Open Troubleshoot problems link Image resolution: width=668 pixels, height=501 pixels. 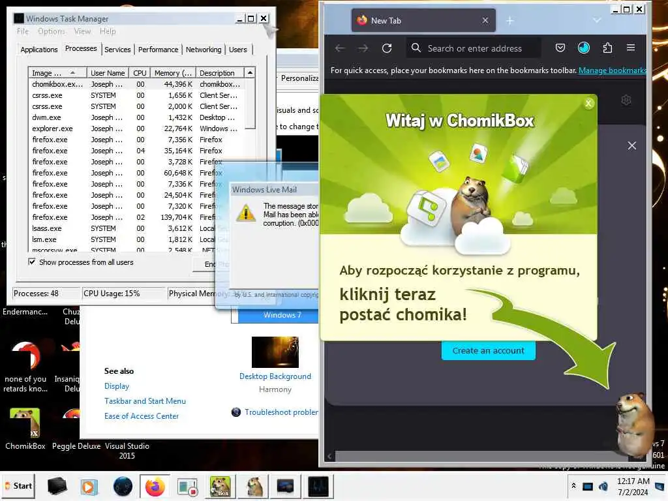point(281,412)
